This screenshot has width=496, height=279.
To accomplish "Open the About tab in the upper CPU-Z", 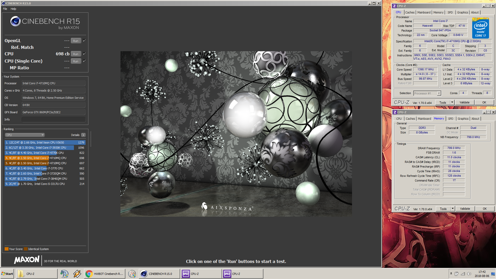I will tap(475, 12).
